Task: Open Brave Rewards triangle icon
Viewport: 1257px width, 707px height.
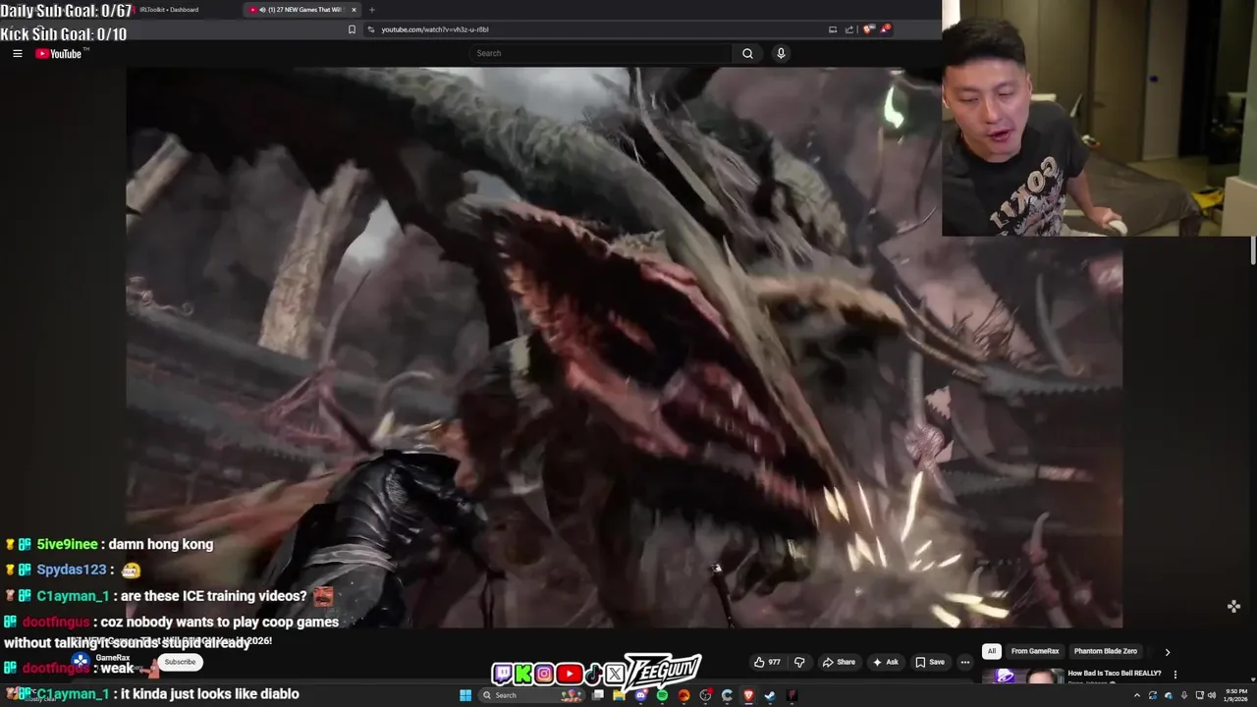Action: coord(885,29)
